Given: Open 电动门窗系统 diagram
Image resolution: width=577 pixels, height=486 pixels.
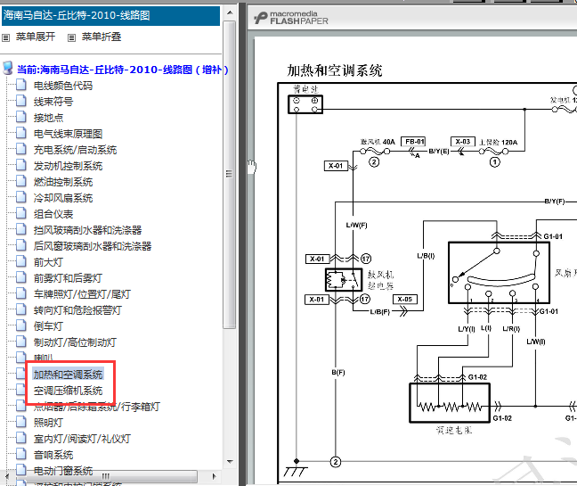Looking at the screenshot, I should tap(63, 471).
